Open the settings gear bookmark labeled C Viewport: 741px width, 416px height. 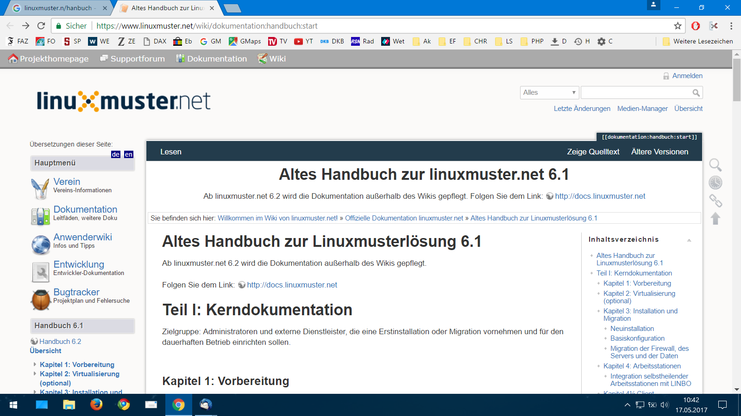tap(605, 41)
